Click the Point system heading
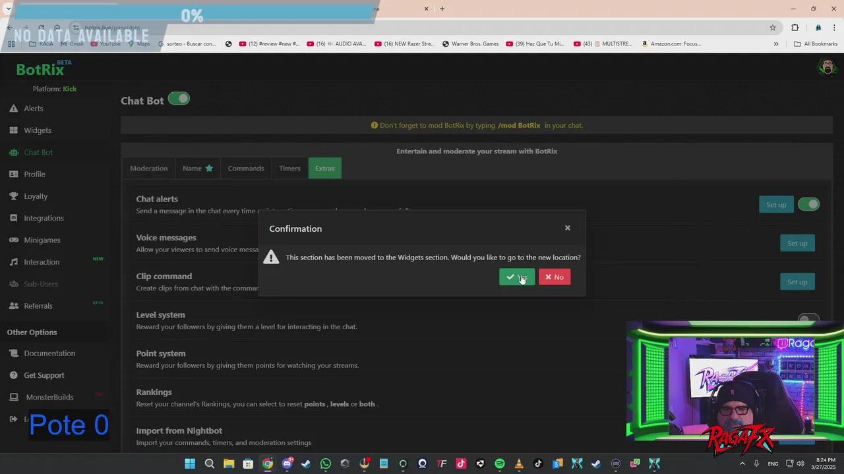This screenshot has height=474, width=844. click(161, 354)
